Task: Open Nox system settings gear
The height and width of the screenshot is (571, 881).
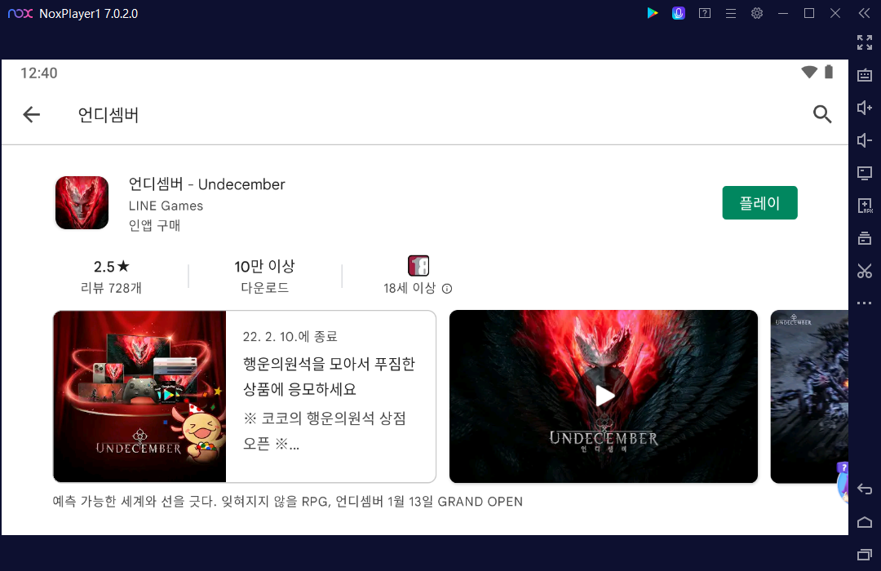Action: (x=757, y=13)
